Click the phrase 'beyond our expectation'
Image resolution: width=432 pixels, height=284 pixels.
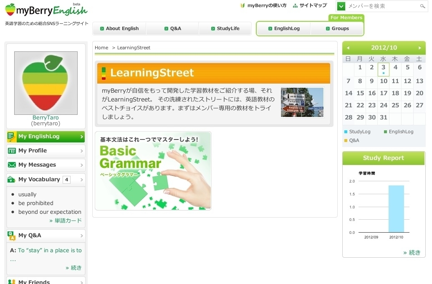coord(50,212)
